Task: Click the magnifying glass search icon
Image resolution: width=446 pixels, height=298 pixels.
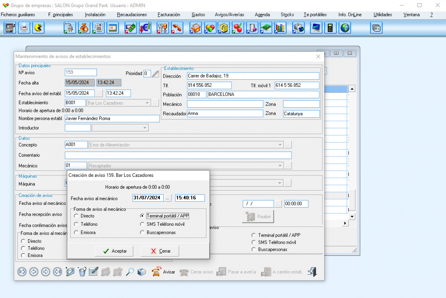Action: click(130, 272)
